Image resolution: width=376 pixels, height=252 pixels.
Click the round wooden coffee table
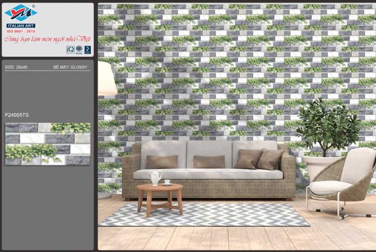[x=160, y=195]
